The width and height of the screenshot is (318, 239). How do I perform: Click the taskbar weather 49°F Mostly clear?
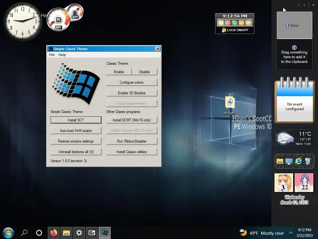(x=261, y=233)
